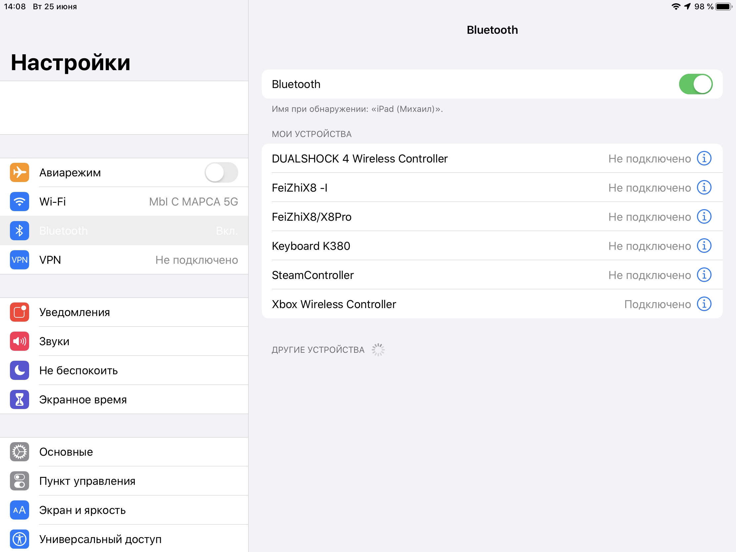The width and height of the screenshot is (736, 552).
Task: Open the Accessibility settings row
Action: point(124,539)
